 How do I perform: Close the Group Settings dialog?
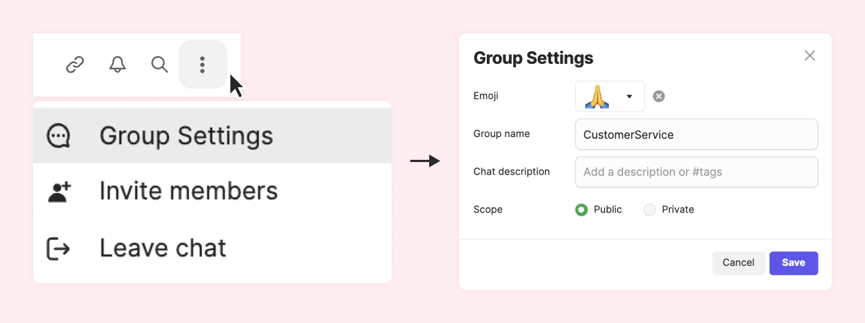[x=810, y=55]
